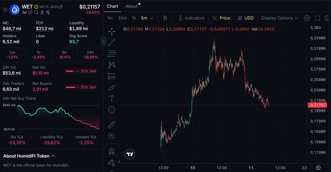Open the teal person profile icon
This screenshot has width=331, height=172.
[x=42, y=12]
